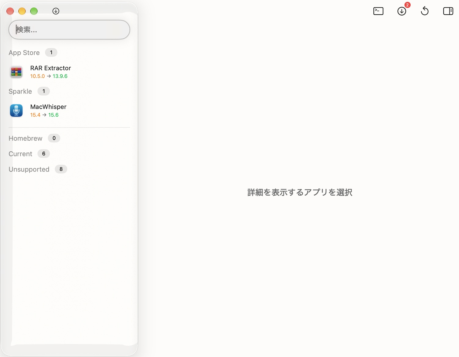Image resolution: width=459 pixels, height=357 pixels.
Task: Click version text 15.4 → 15.6
Action: point(44,115)
